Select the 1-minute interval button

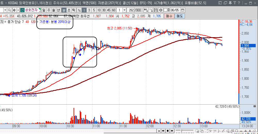(x=84, y=10)
